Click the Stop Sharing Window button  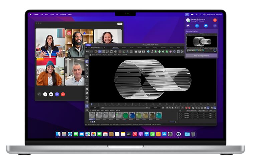point(201,56)
